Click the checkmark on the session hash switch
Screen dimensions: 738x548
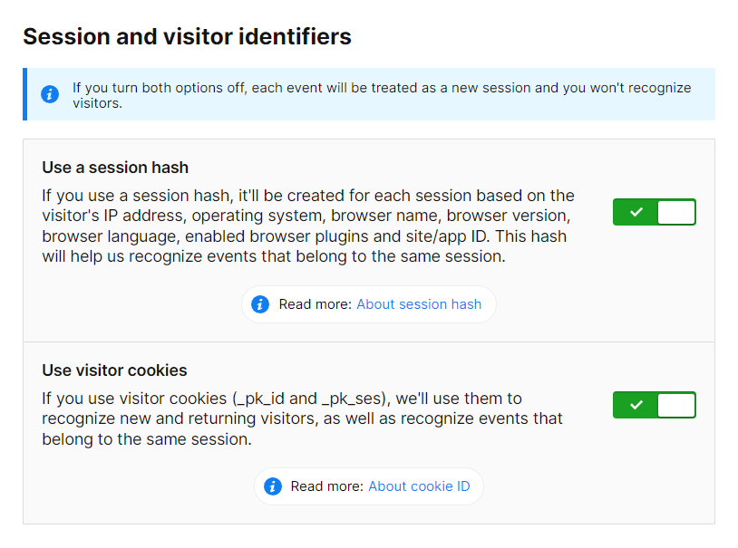636,212
